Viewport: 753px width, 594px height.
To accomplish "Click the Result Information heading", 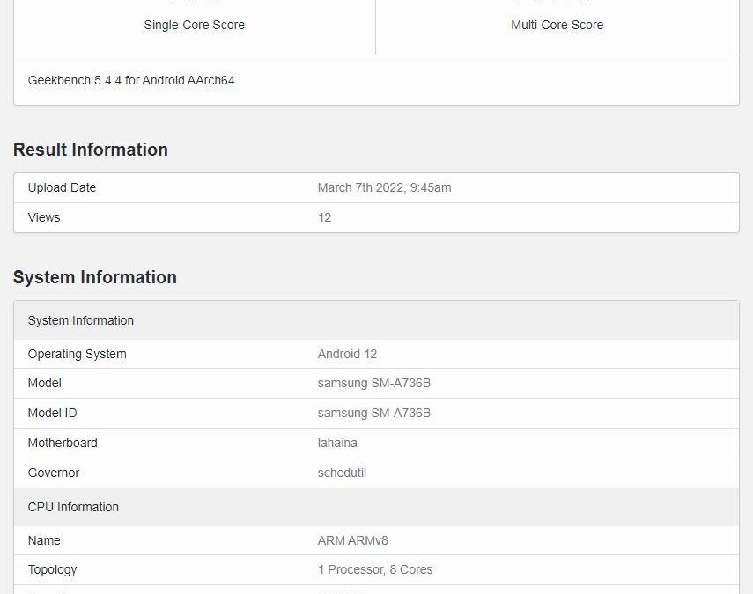I will coord(91,150).
